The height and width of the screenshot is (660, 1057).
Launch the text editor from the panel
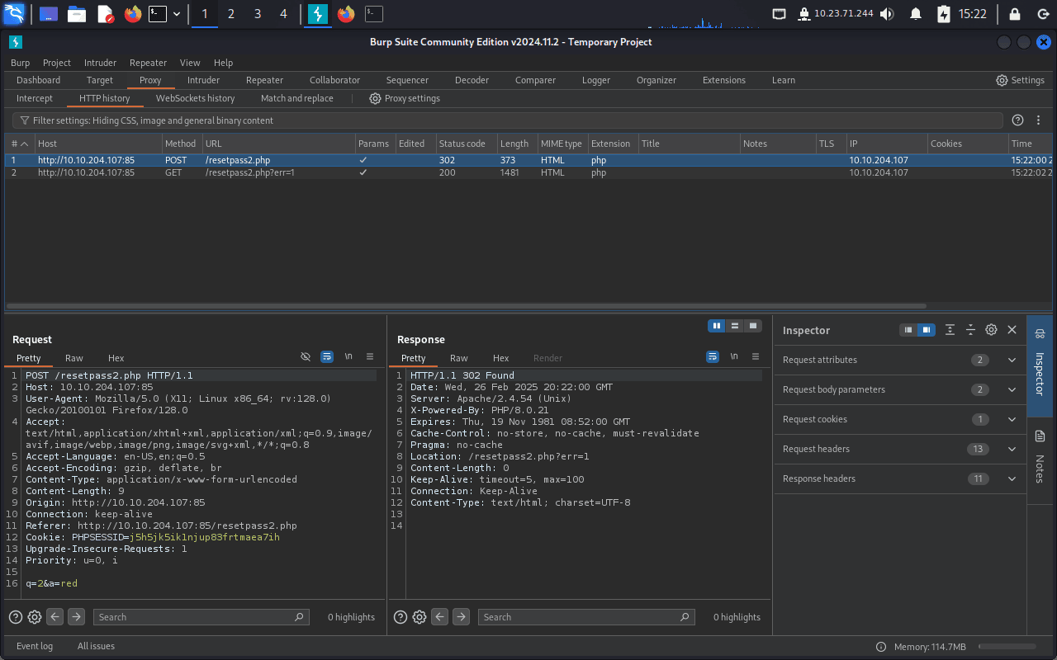point(105,14)
